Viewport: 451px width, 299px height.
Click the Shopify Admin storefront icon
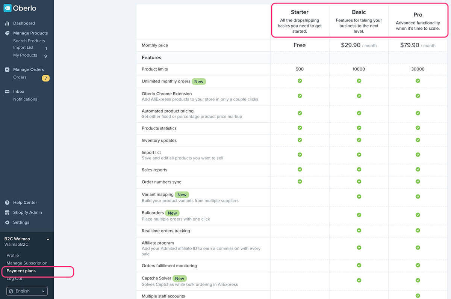(7, 212)
